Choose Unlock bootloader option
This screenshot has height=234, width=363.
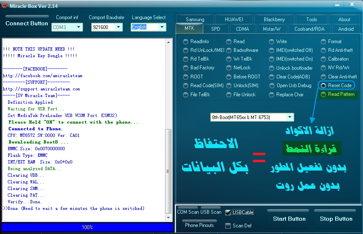[x=271, y=68]
